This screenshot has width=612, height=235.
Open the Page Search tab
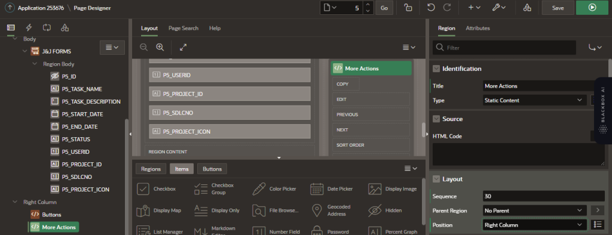tap(183, 28)
